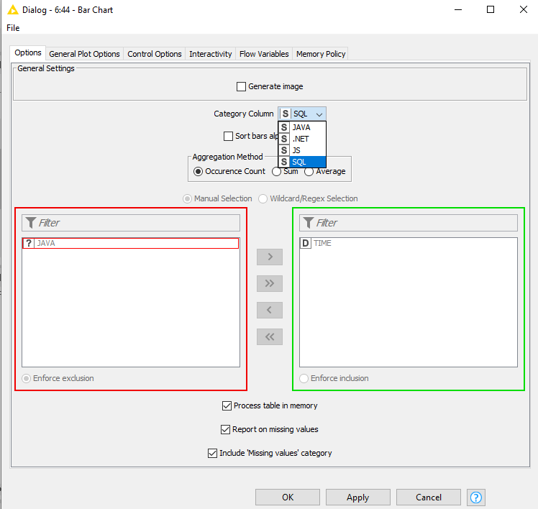Click the Apply button
Viewport: 538px width, 509px height.
pos(358,497)
